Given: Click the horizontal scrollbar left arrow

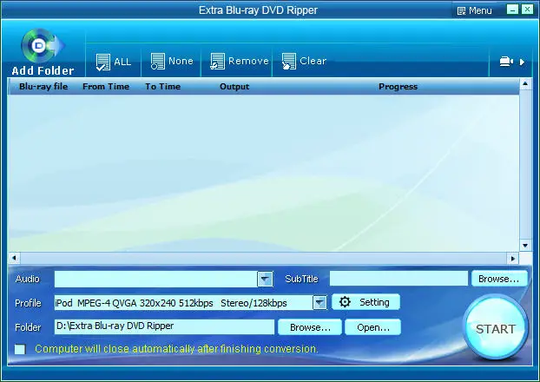Looking at the screenshot, I should click(x=14, y=258).
